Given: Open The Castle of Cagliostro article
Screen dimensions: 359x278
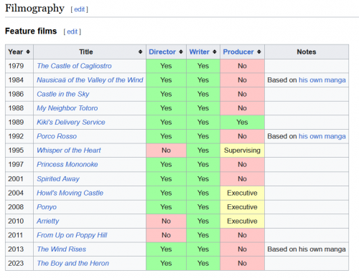Looking at the screenshot, I should pyautogui.click(x=74, y=66).
